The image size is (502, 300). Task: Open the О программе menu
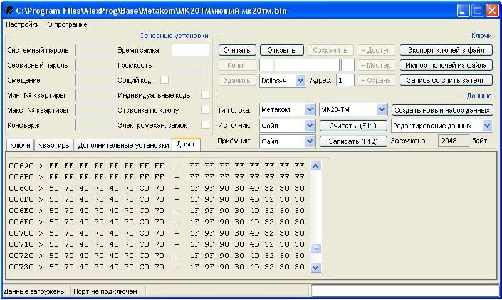(67, 24)
